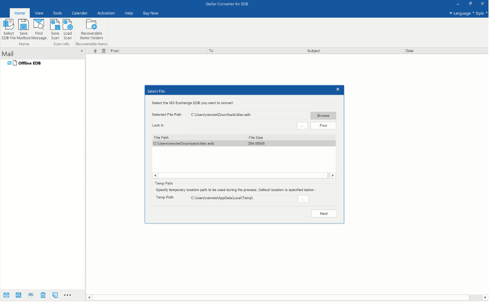Viewport: 489px width, 302px height.
Task: Sort by attachment paperclip column
Action: point(95,51)
